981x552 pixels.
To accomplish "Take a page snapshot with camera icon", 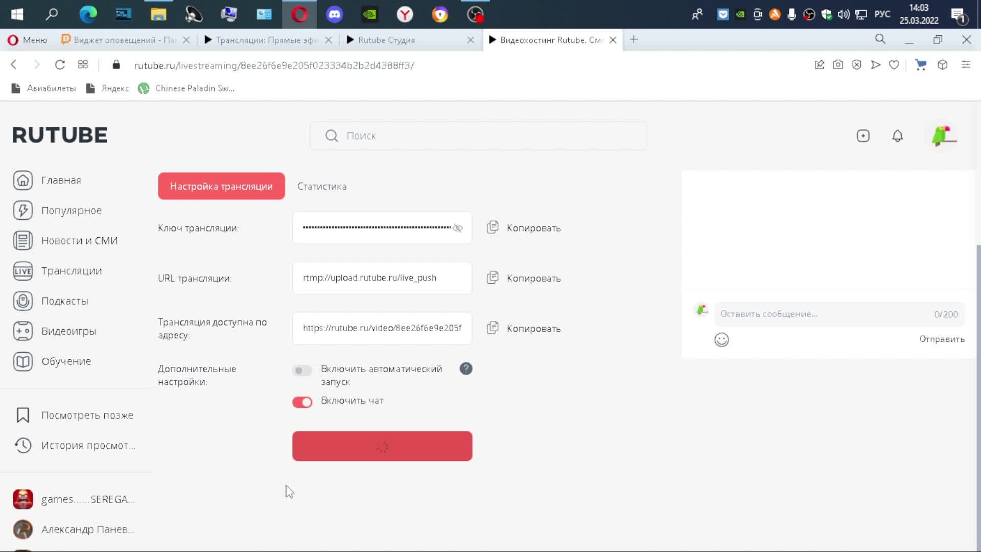I will click(x=838, y=65).
